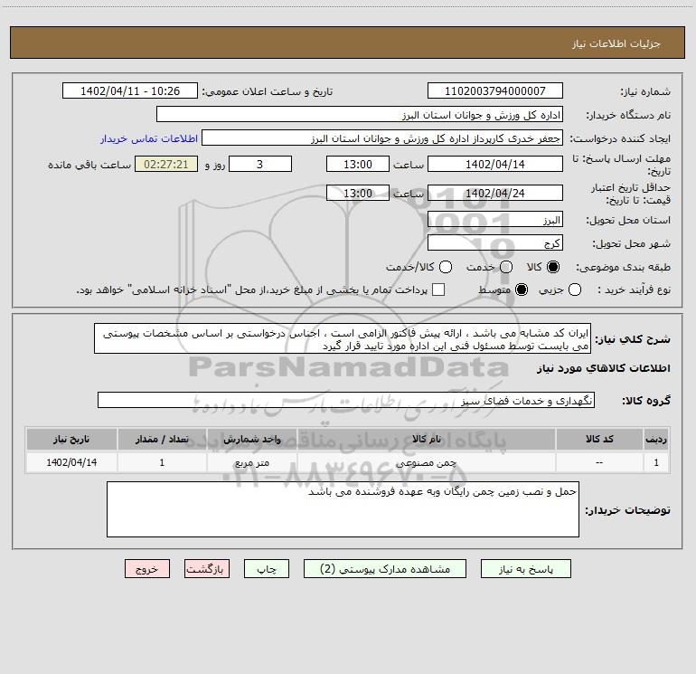Toggle the اسناد خزانه اسلامی payment checkbox
The image size is (696, 674).
(x=438, y=290)
